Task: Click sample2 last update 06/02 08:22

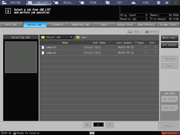Action: pyautogui.click(x=126, y=53)
